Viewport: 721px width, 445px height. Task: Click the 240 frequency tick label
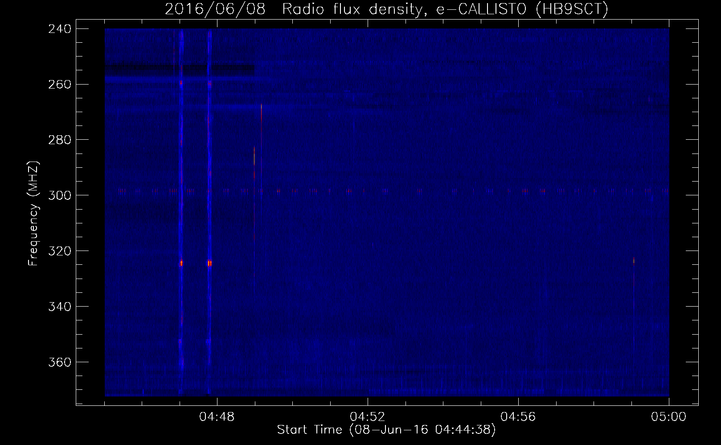[60, 29]
